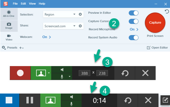Open the add preset plus dropdown
Viewport: 170px width, 107px height.
21,48
